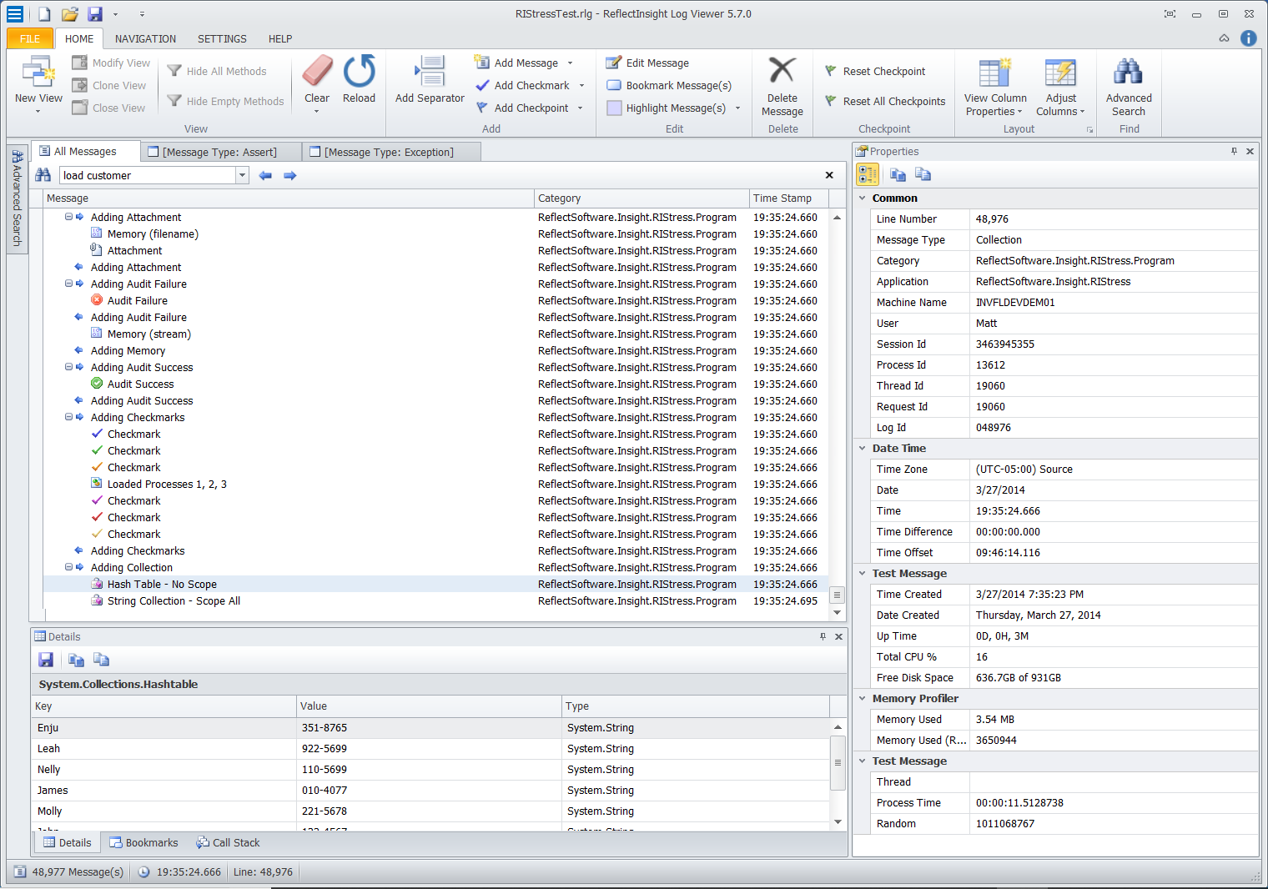
Task: Toggle Hide Empty Methods
Action: [x=225, y=101]
